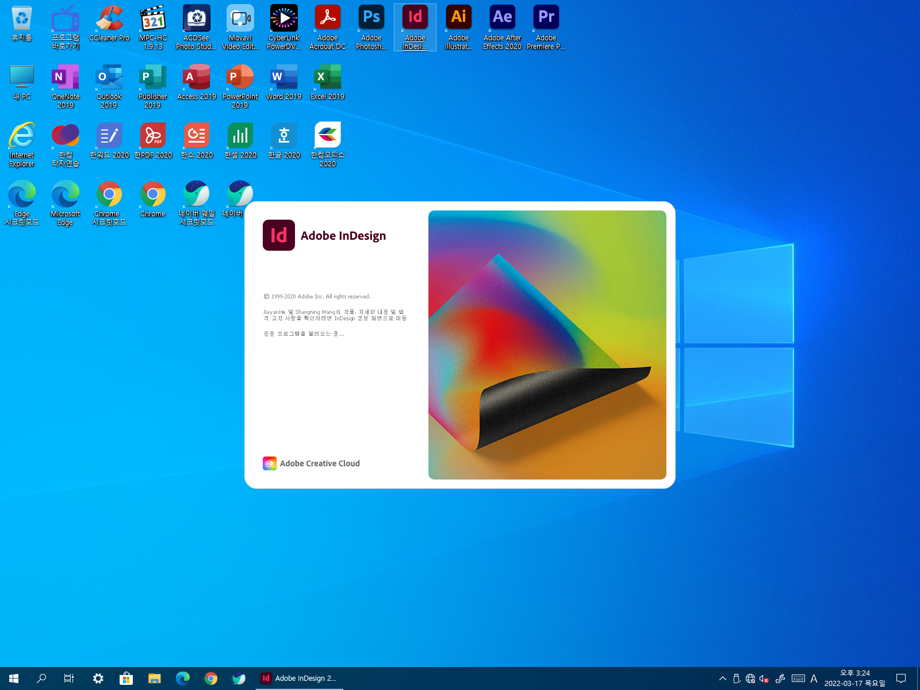Select the 한컴 타자연습 icon

pos(66,145)
